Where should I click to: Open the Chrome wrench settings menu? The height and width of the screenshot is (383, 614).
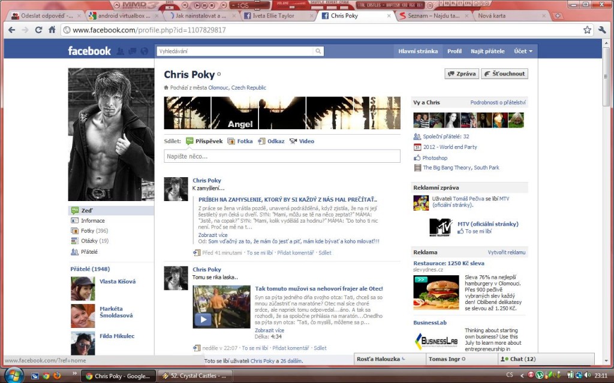point(602,30)
